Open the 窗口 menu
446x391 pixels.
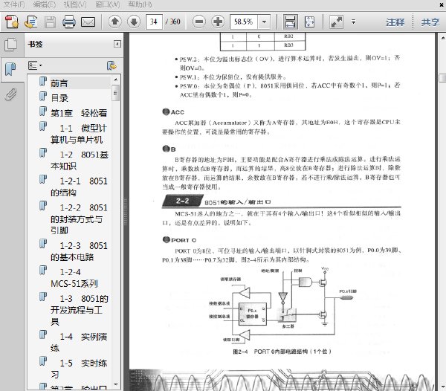[108, 4]
